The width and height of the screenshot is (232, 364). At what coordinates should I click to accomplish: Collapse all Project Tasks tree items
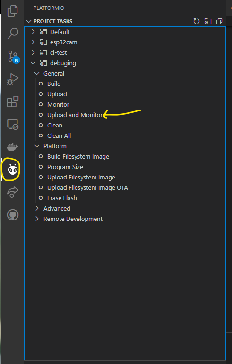click(x=219, y=21)
